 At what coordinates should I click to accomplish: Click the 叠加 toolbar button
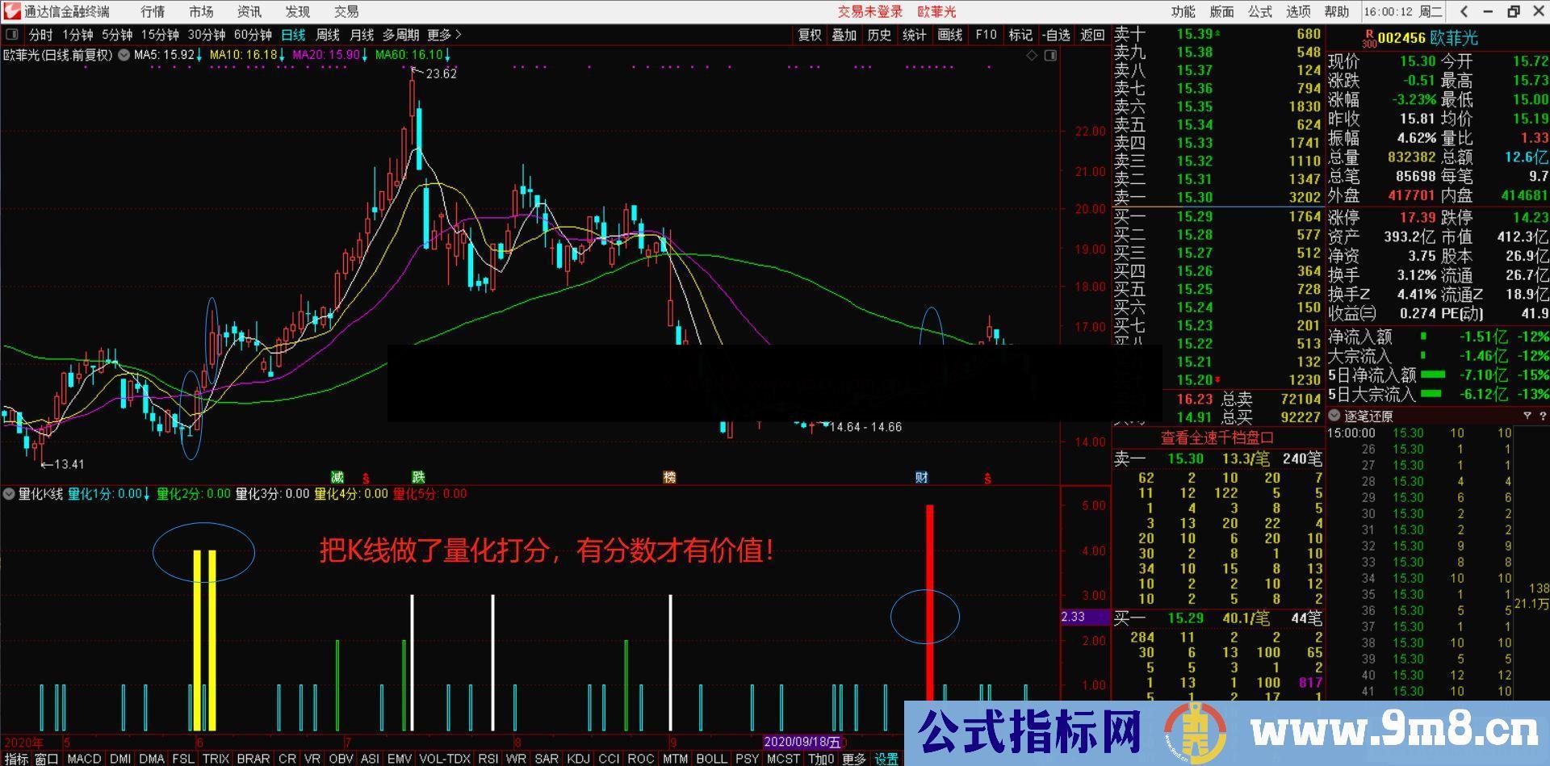(x=844, y=35)
